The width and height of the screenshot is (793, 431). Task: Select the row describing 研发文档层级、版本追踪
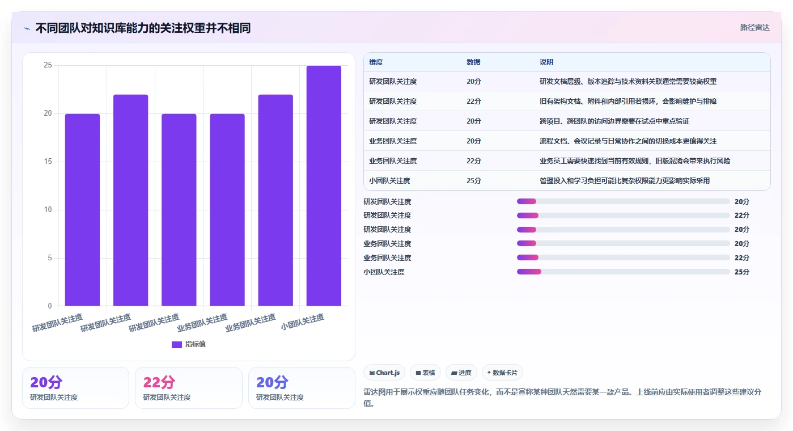pyautogui.click(x=567, y=81)
